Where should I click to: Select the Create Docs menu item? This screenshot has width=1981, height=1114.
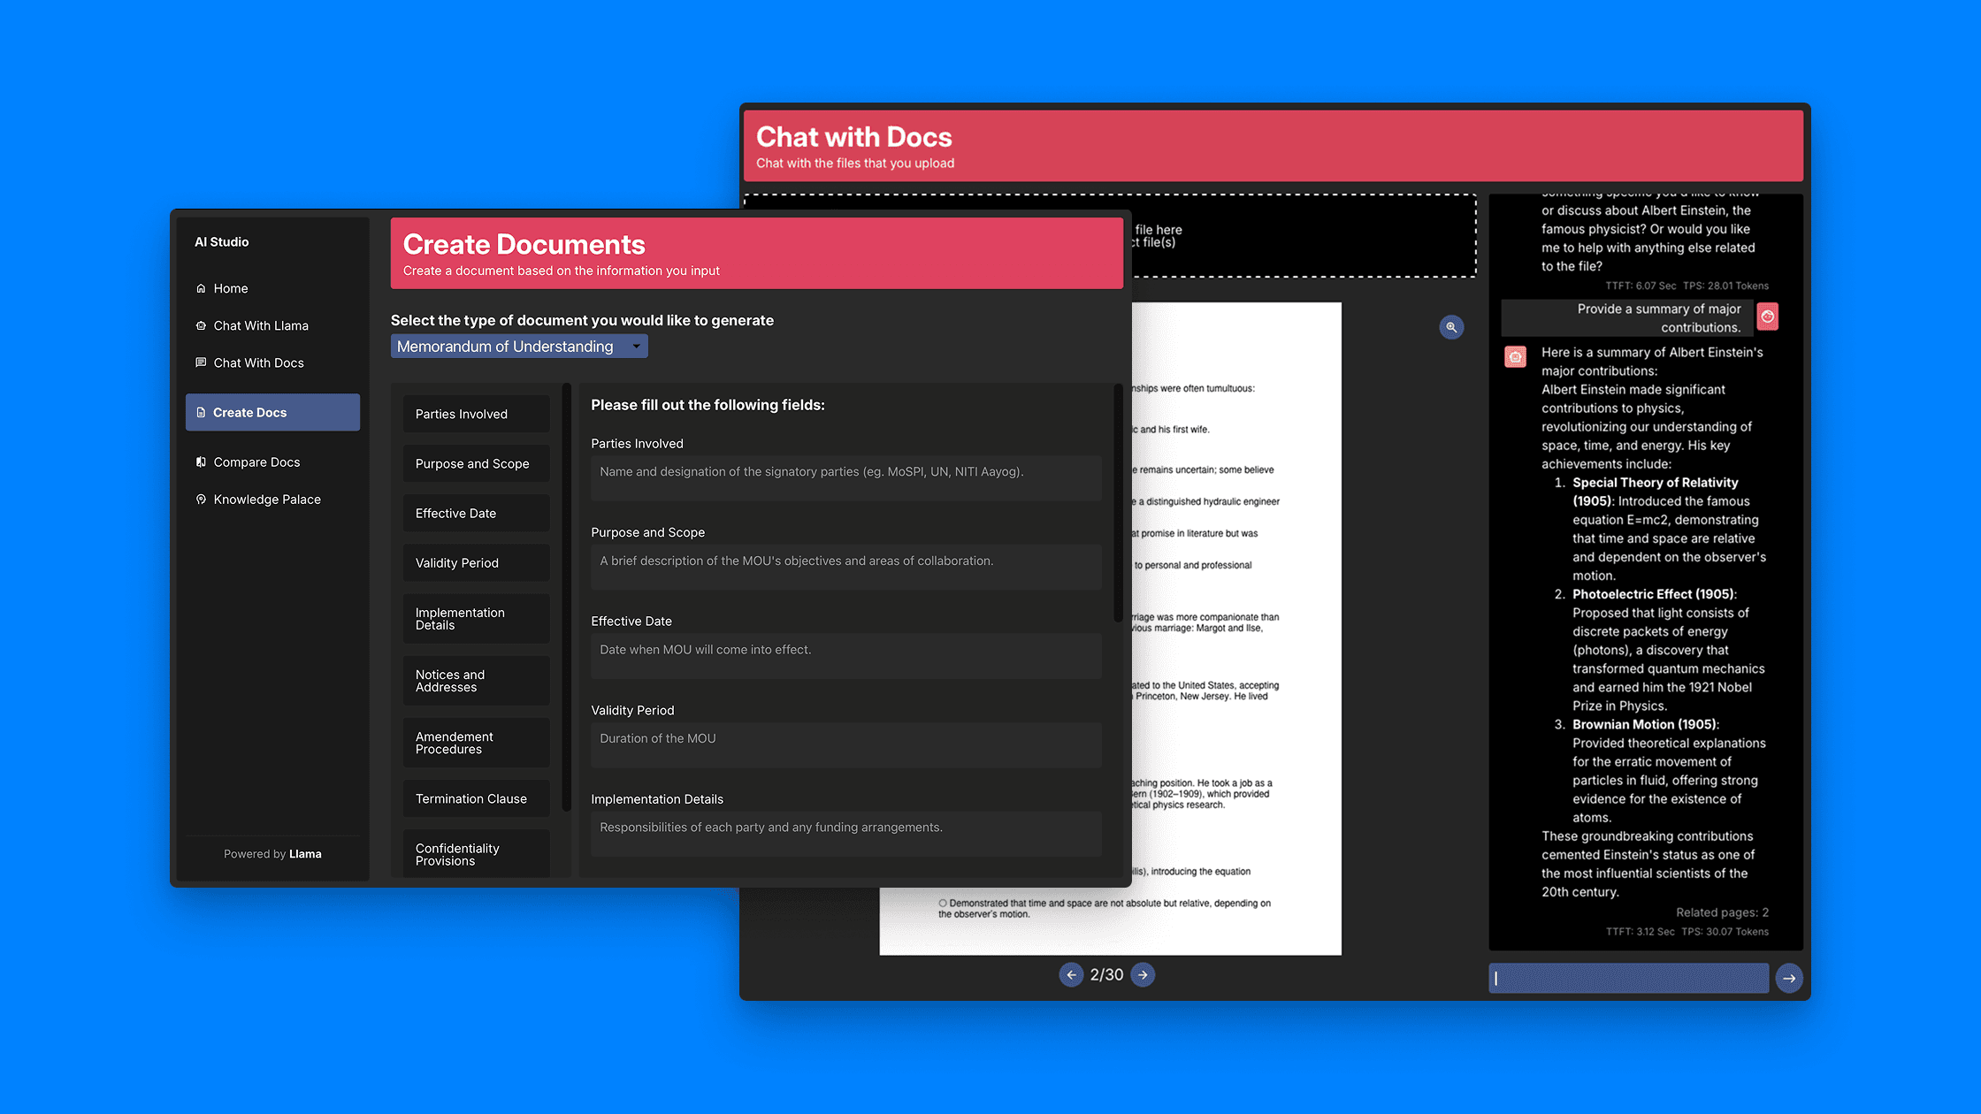click(x=272, y=412)
